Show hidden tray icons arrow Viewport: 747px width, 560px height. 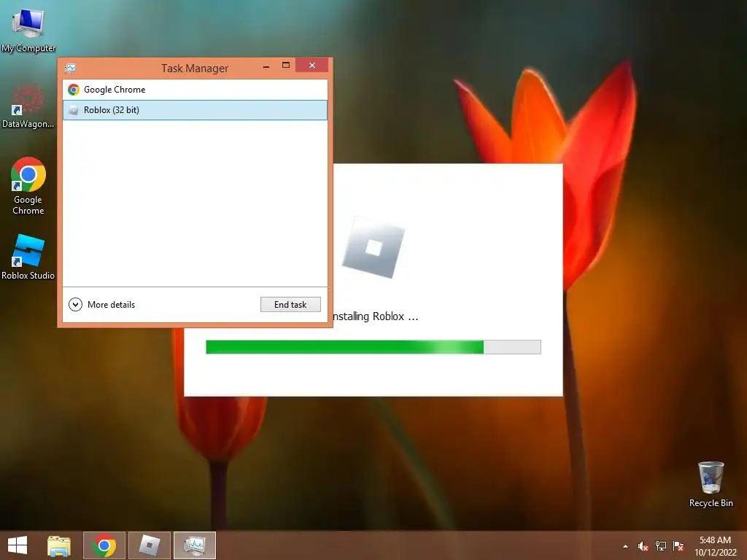[625, 546]
